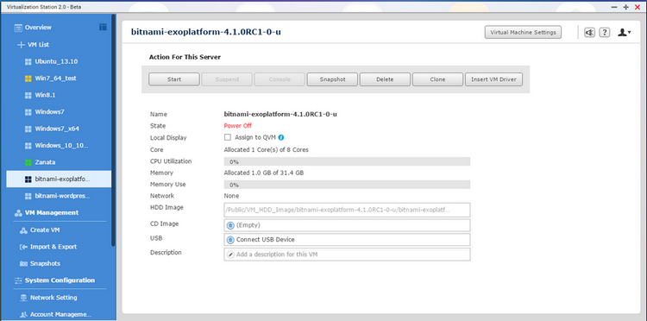Select Windows7_x64 virtual machine

point(57,129)
